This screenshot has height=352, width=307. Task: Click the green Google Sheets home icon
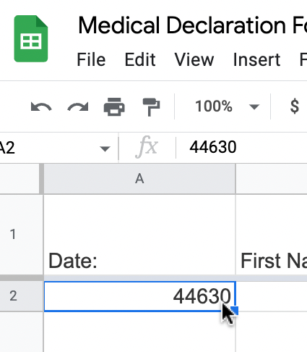[31, 38]
